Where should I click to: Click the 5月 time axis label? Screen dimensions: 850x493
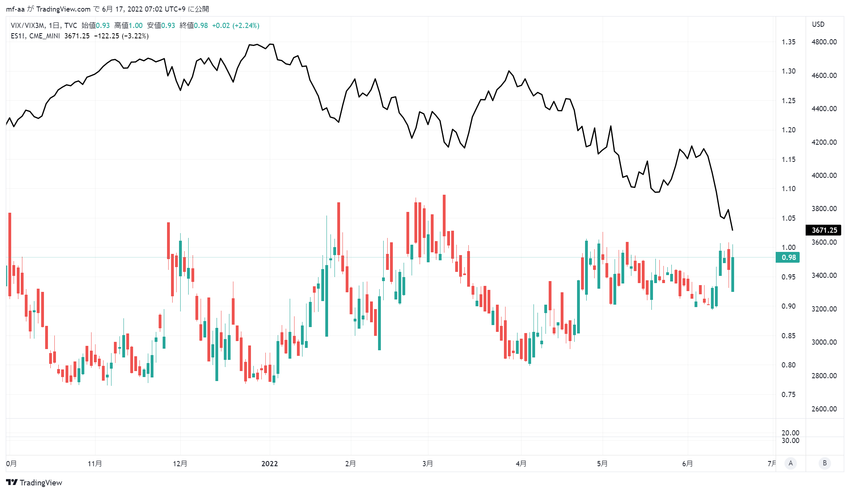pyautogui.click(x=602, y=463)
